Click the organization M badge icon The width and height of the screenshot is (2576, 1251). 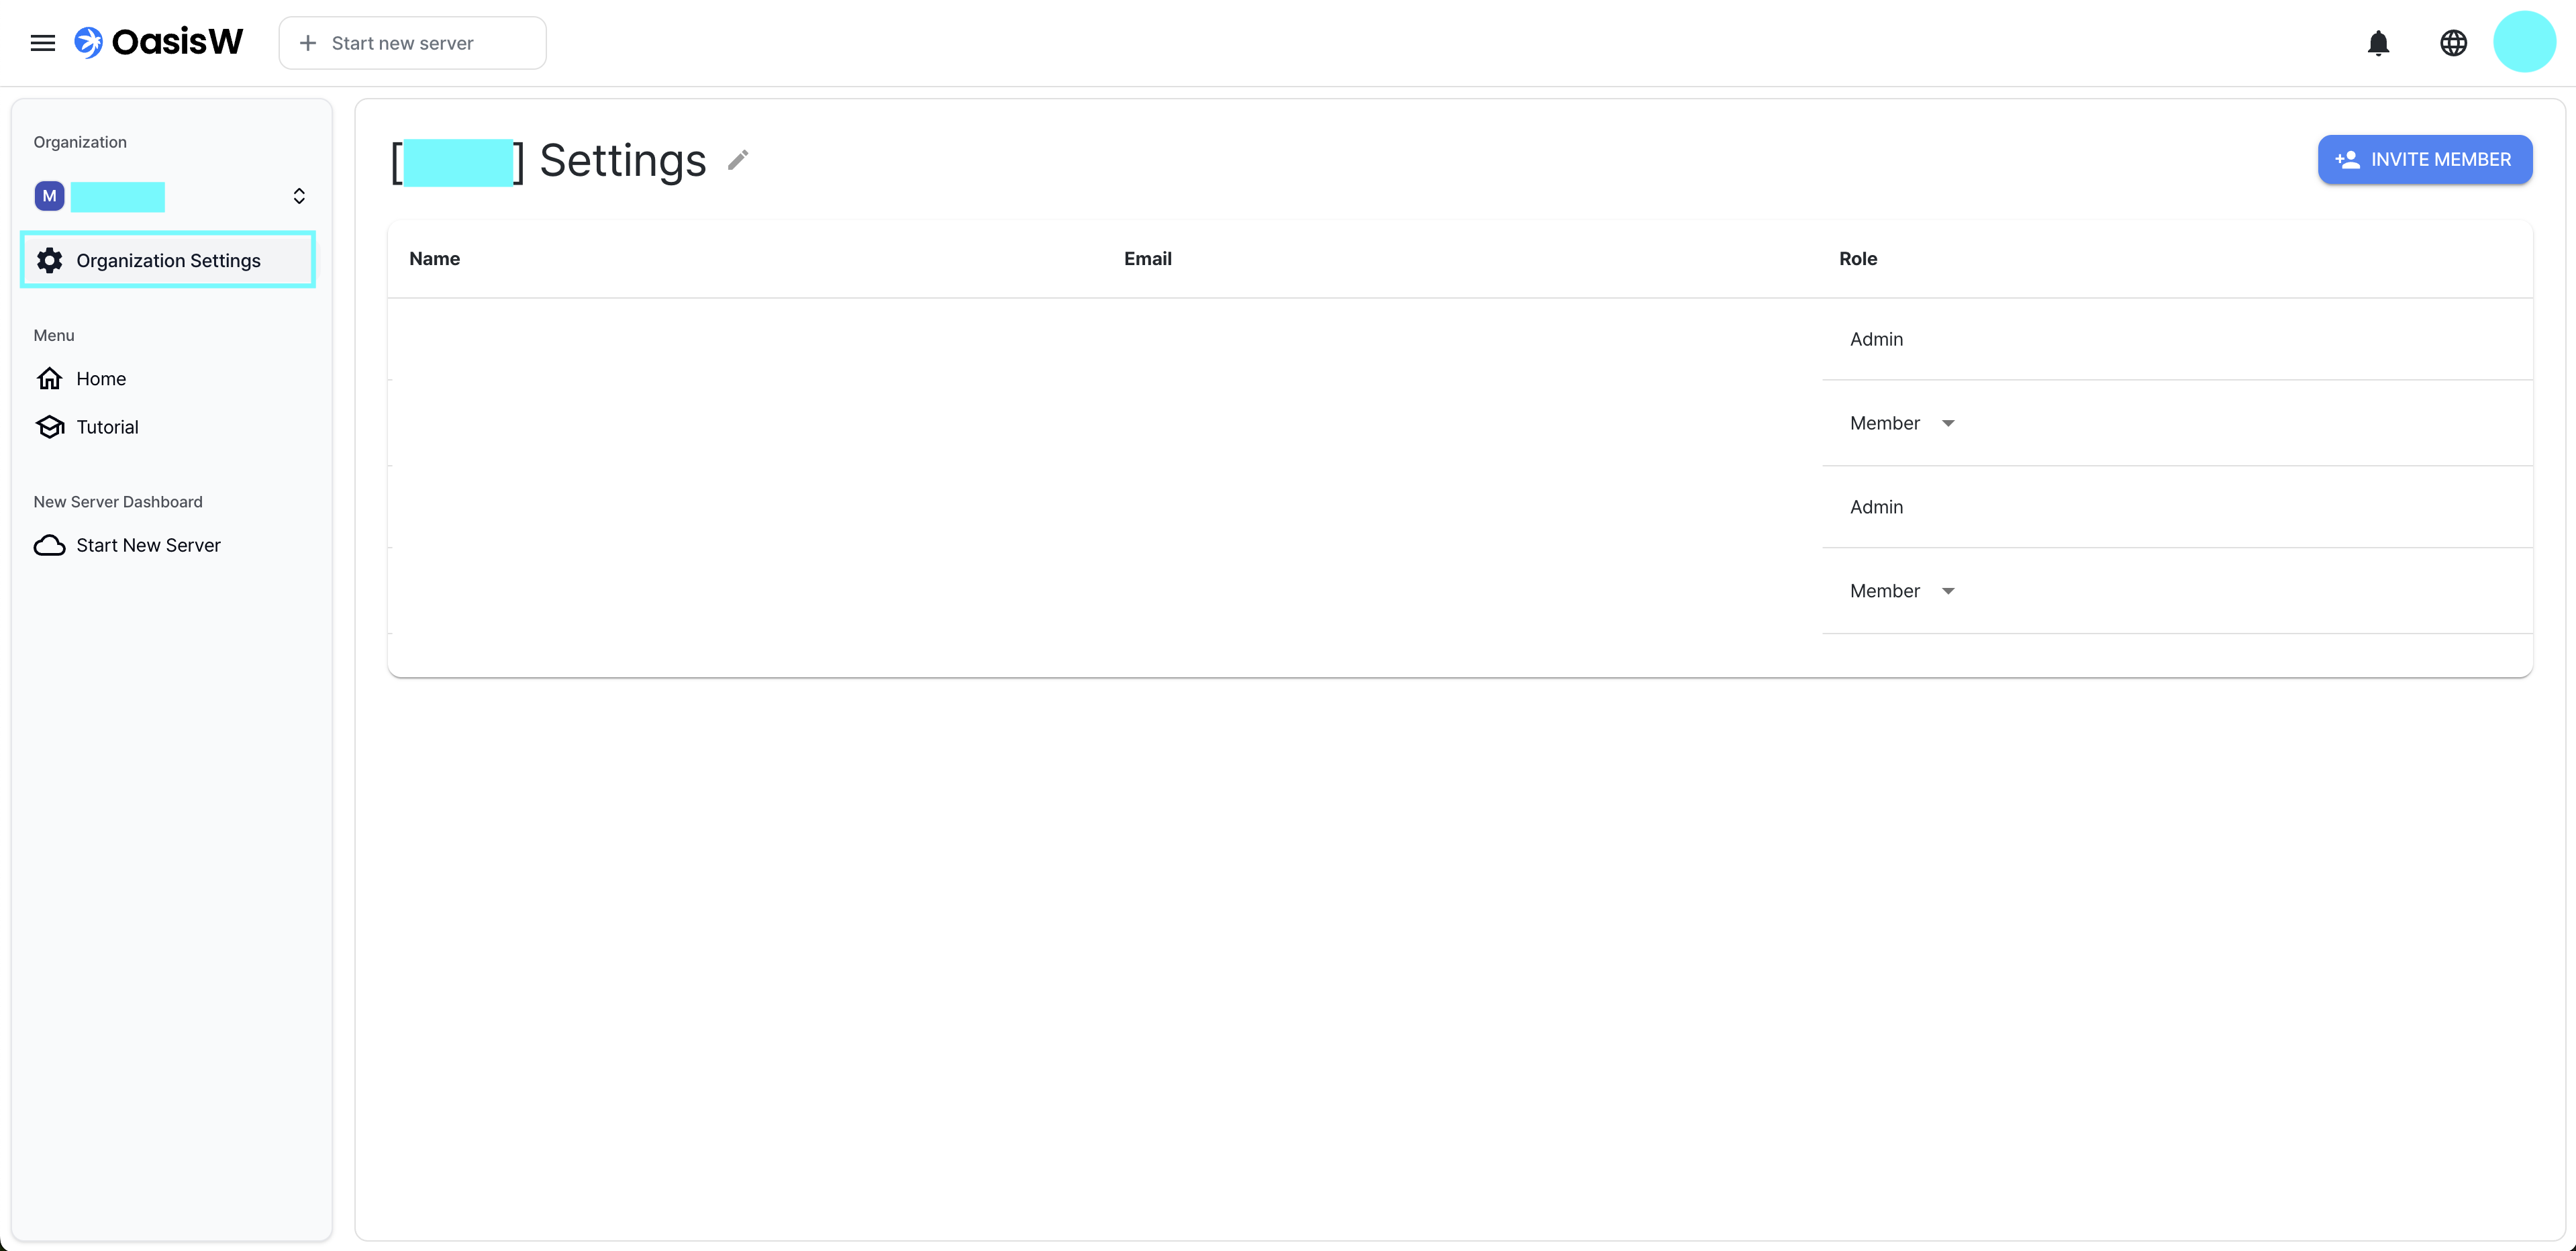coord(49,196)
